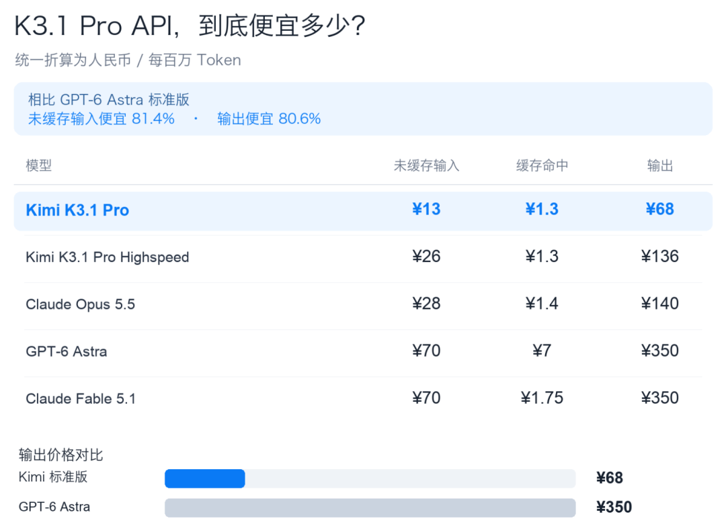The height and width of the screenshot is (529, 726).
Task: Select the "输出" table column header
Action: (x=660, y=165)
